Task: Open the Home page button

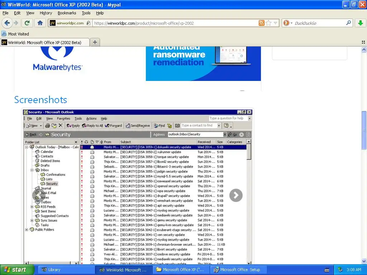Action: 40,23
